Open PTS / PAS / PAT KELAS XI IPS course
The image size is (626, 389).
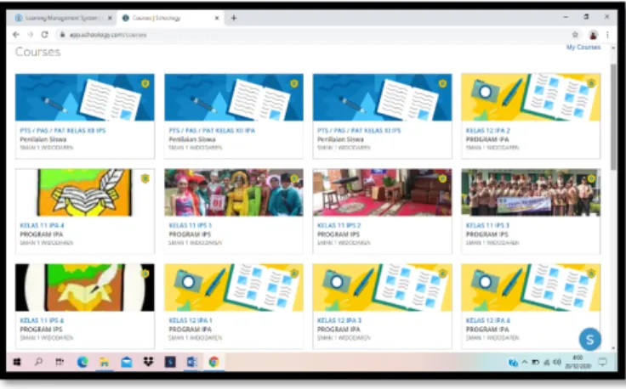coord(359,130)
